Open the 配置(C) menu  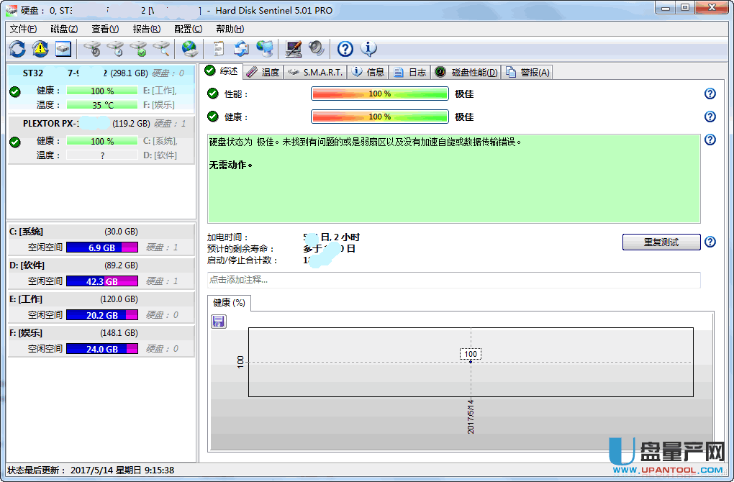188,29
